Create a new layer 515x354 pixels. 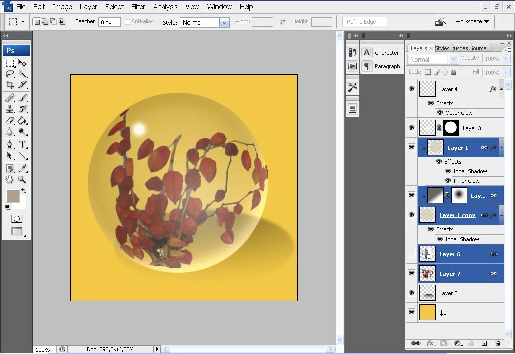484,343
